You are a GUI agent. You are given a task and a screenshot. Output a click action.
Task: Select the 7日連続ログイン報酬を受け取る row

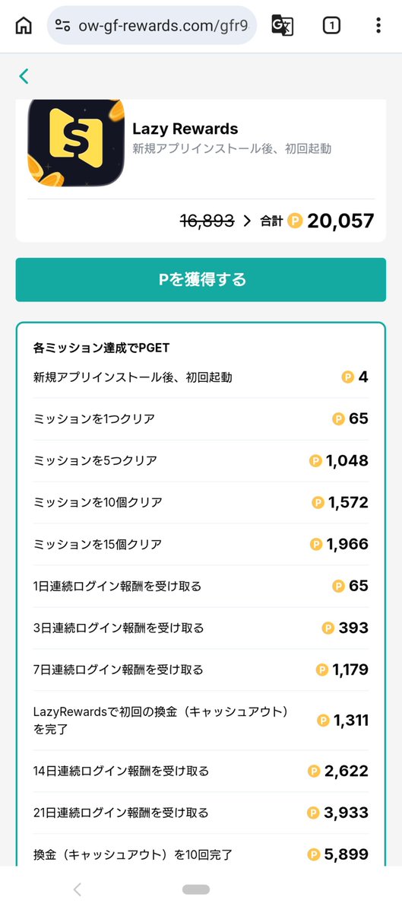pyautogui.click(x=201, y=670)
